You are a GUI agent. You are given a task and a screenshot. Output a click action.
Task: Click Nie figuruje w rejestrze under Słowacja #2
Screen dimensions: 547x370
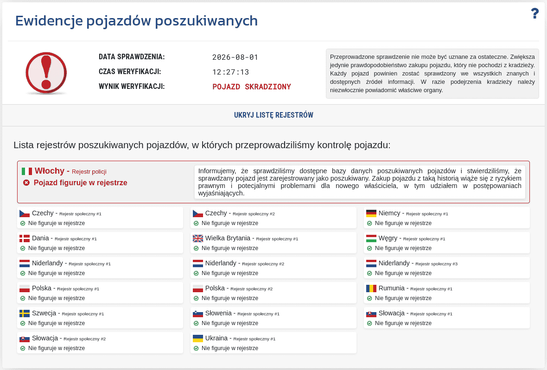pyautogui.click(x=57, y=348)
